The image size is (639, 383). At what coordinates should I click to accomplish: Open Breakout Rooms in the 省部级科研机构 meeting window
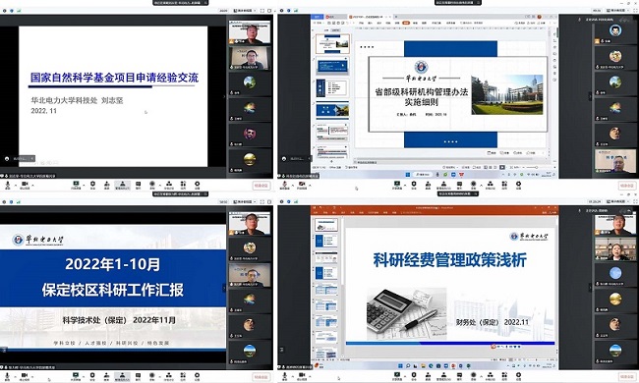(491, 186)
